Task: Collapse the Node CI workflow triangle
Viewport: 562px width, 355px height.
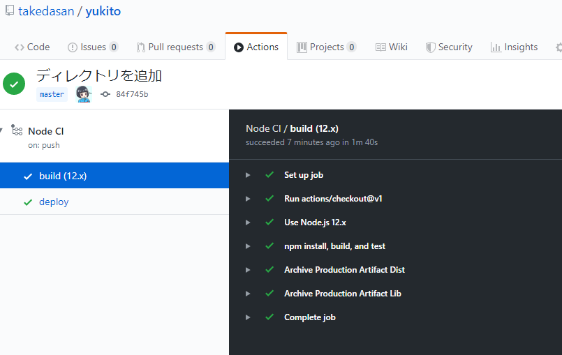Action: coord(1,130)
